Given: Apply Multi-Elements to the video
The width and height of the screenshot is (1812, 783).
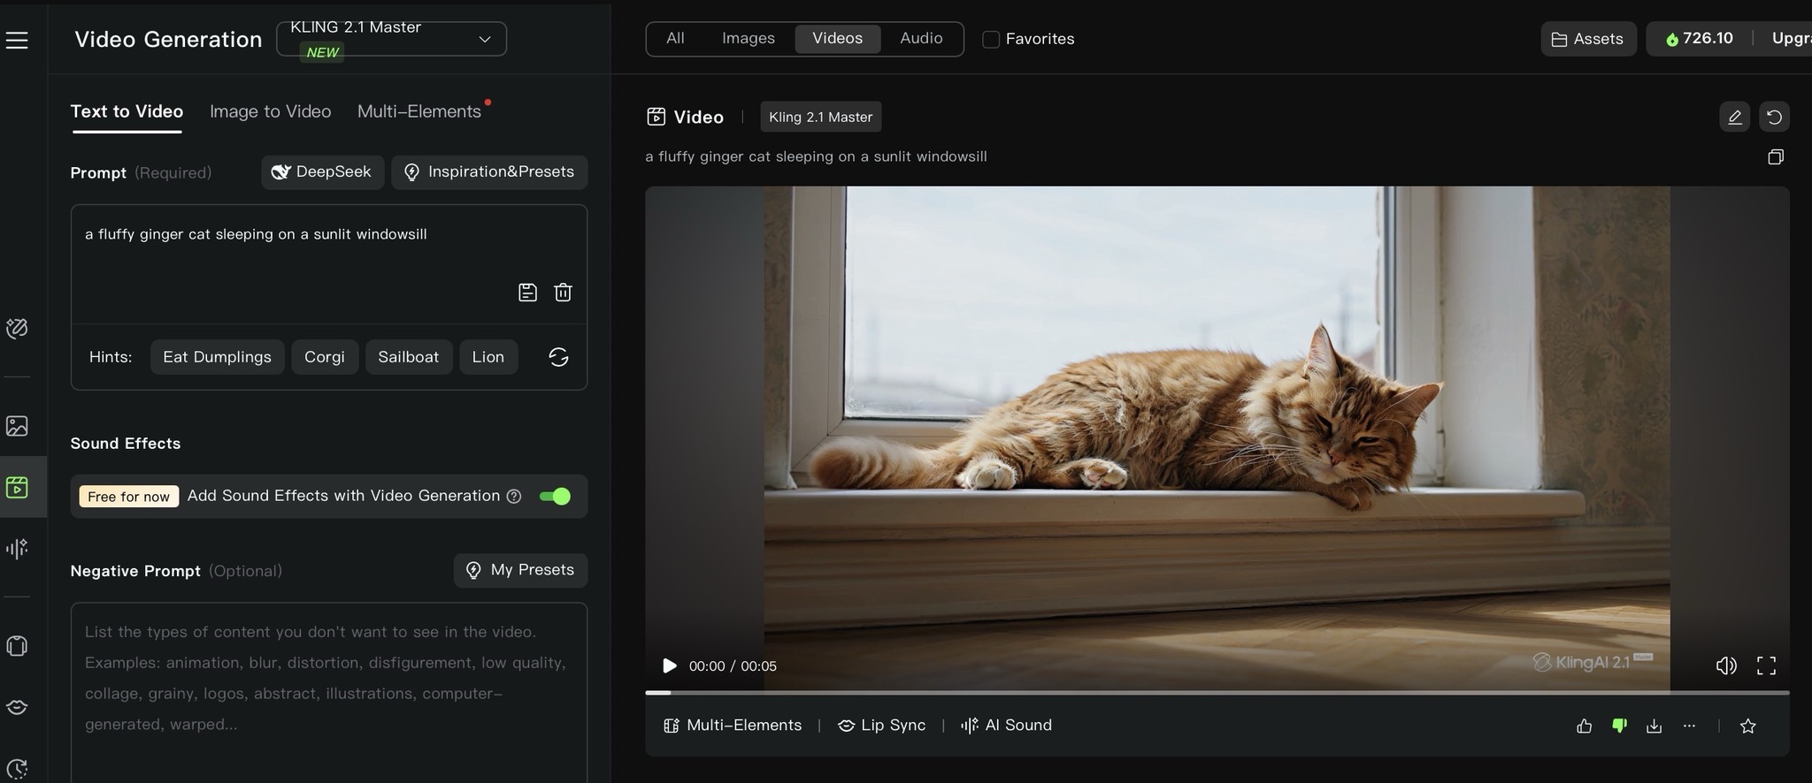Looking at the screenshot, I should 733,726.
